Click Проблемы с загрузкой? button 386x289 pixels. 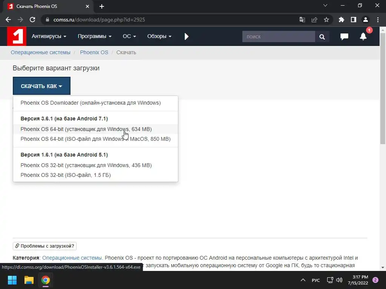tap(44, 246)
